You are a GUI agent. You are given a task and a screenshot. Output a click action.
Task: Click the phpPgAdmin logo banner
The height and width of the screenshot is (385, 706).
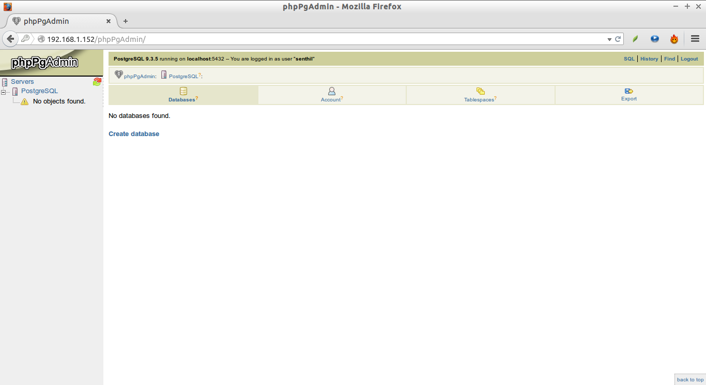click(x=51, y=63)
